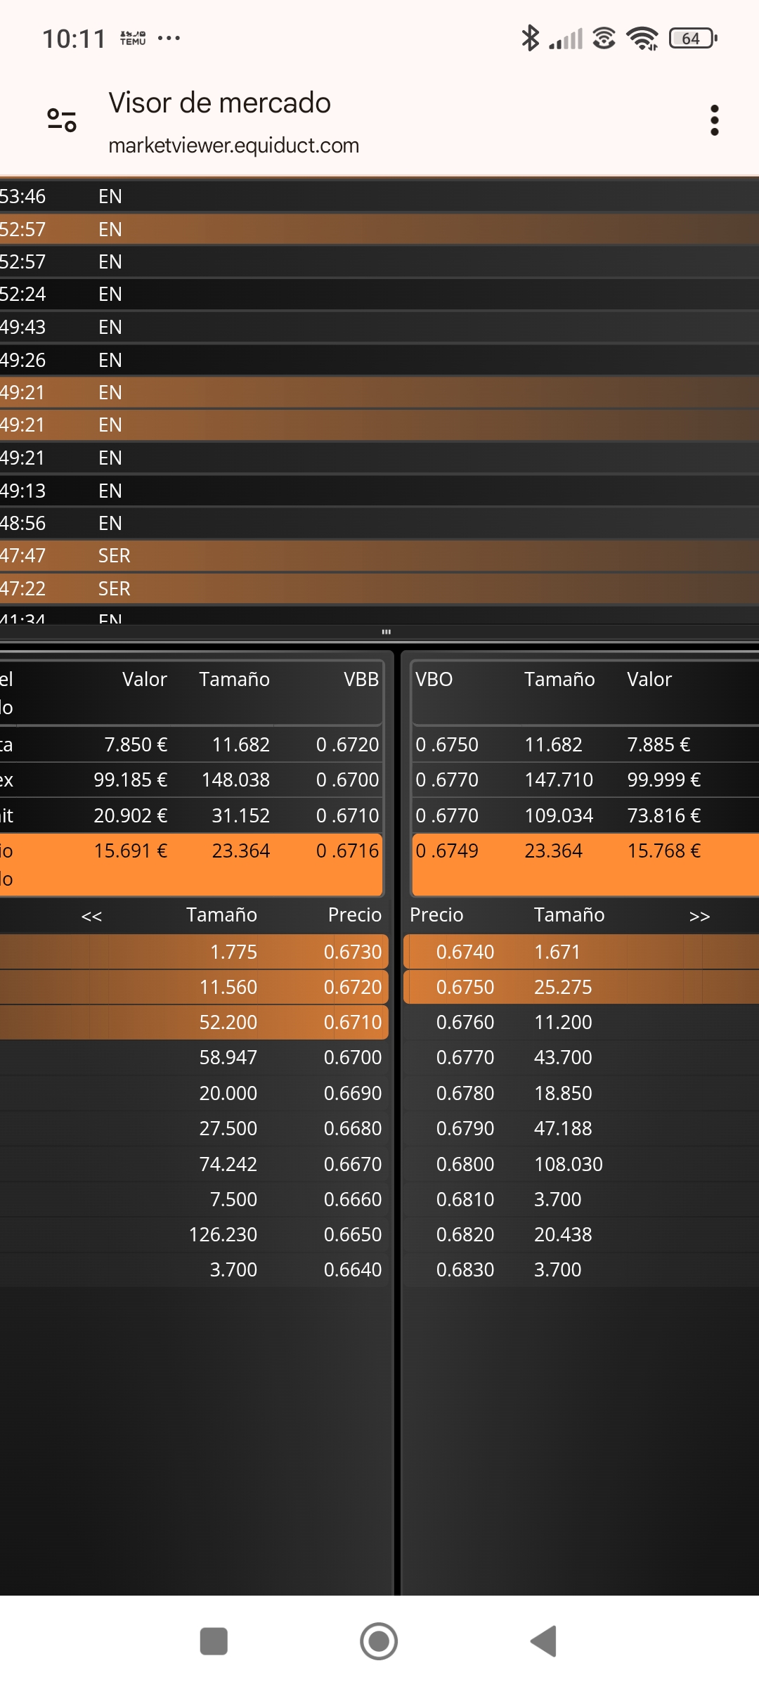Select the trade row at 49:43
The image size is (759, 1687).
(x=379, y=327)
